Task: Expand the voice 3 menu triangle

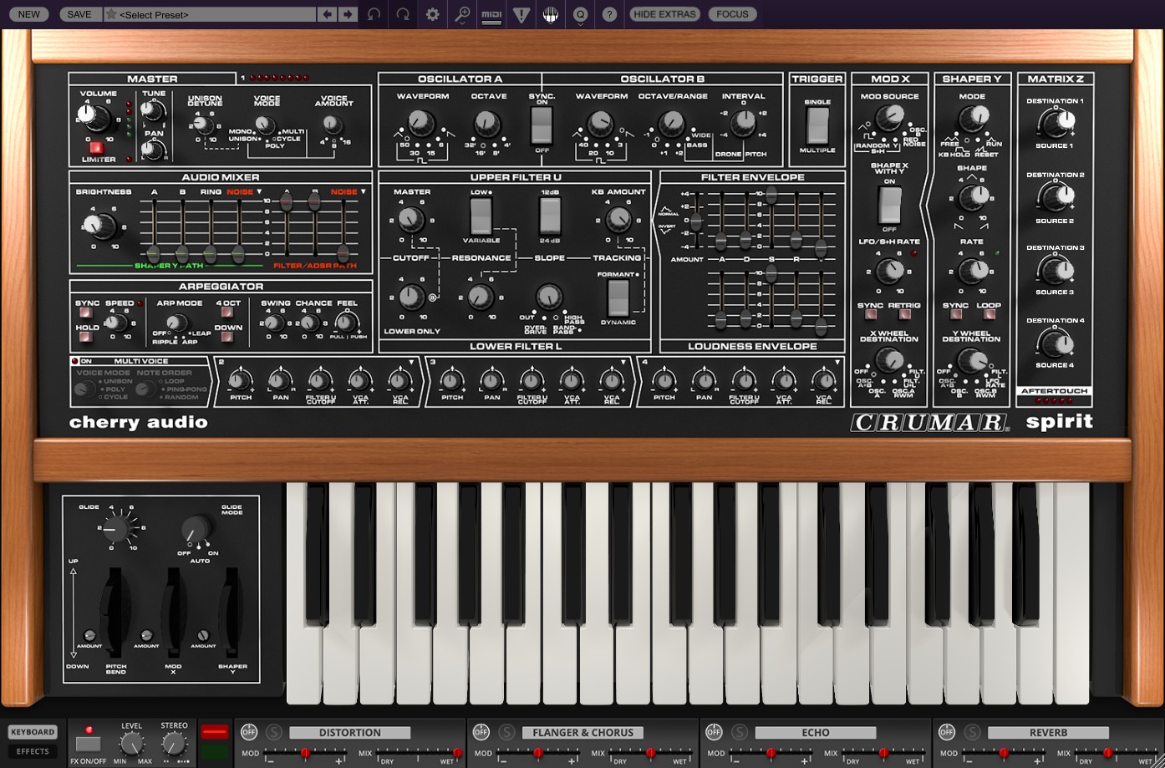Action: coord(623,363)
